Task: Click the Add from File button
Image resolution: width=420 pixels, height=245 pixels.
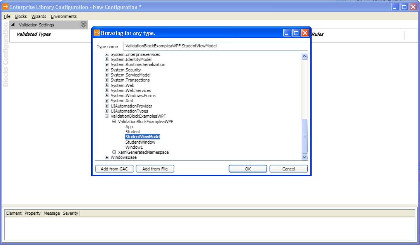Action: coord(155,169)
